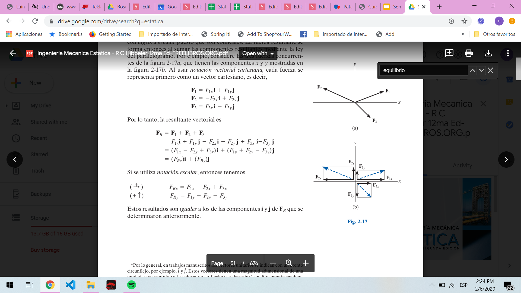Open the Spring It! bookmark
Viewport: 521px width, 293px height.
tap(216, 34)
